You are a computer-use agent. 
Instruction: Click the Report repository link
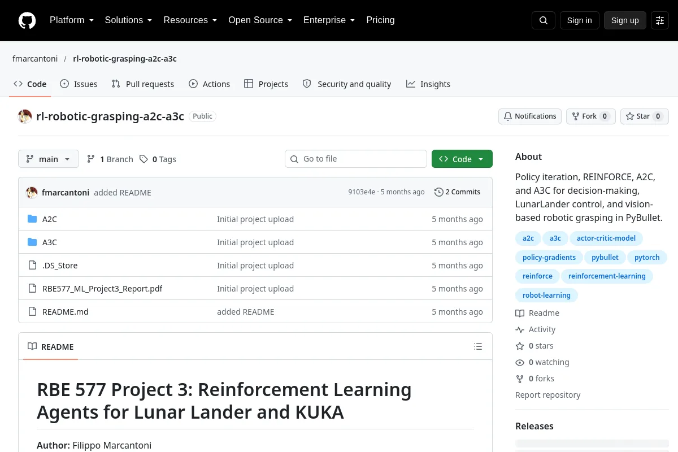click(548, 395)
